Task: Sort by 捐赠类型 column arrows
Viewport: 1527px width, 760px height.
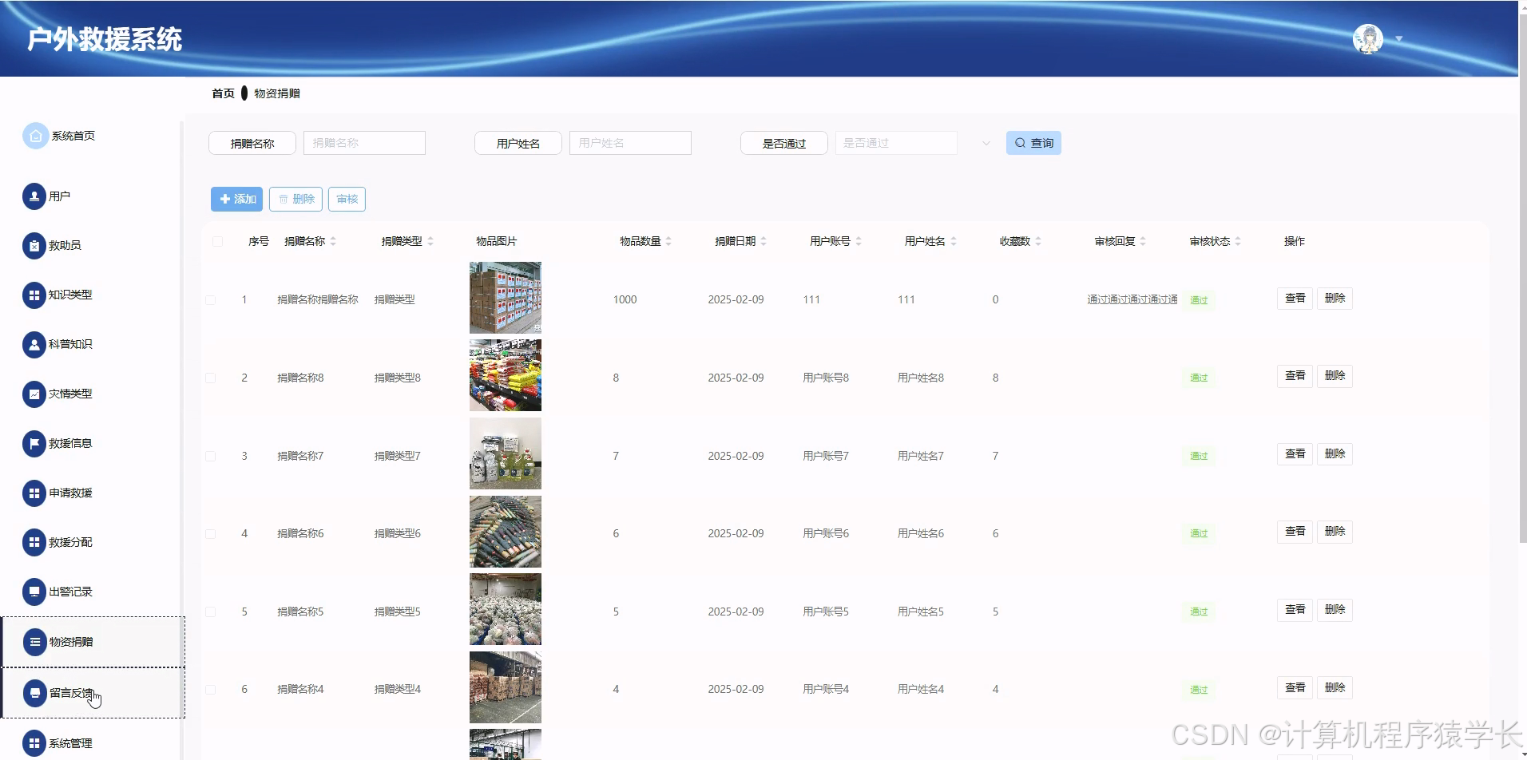Action: [x=430, y=241]
